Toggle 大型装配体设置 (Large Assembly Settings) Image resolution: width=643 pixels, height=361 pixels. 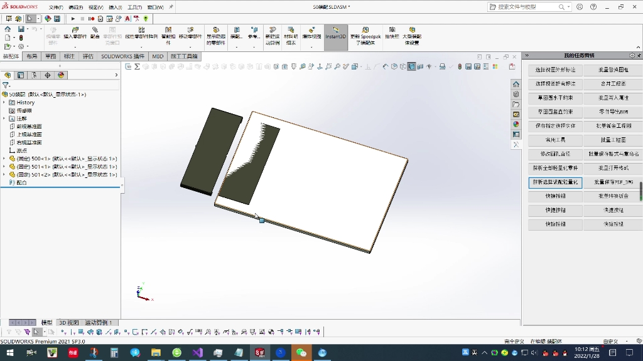[x=413, y=34]
